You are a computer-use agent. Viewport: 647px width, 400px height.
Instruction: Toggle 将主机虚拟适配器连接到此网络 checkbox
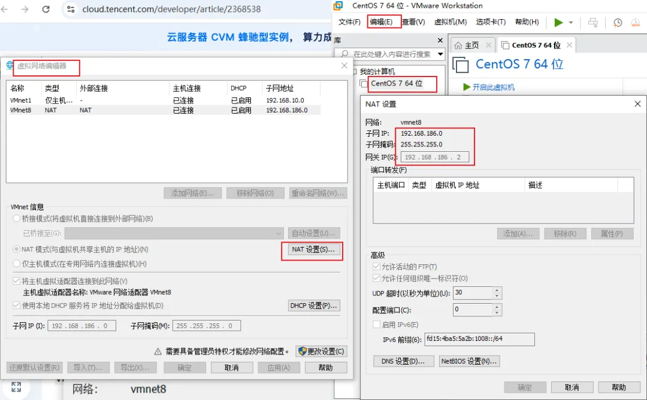17,281
